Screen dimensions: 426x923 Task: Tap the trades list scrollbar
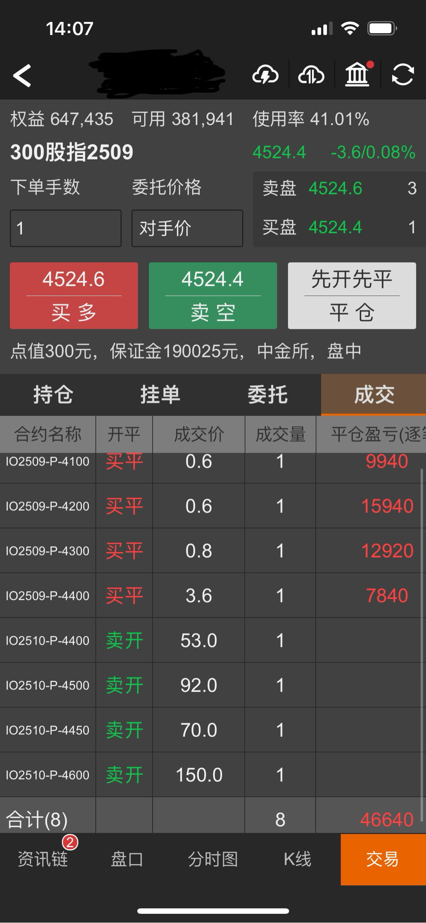click(422, 645)
